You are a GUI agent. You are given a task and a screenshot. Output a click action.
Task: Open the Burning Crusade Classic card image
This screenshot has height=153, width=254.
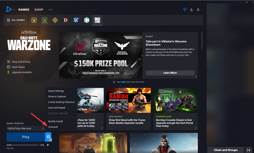coord(176,100)
